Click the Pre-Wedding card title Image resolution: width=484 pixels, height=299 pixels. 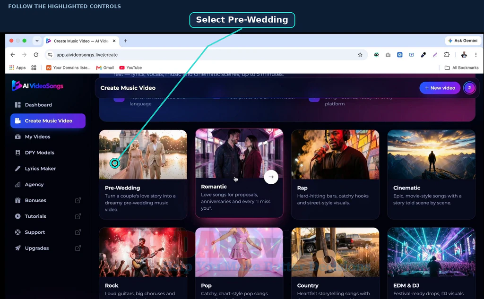coord(122,188)
